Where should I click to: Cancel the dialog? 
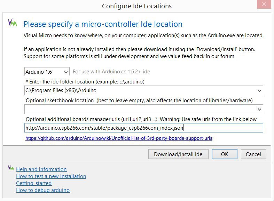click(x=253, y=154)
